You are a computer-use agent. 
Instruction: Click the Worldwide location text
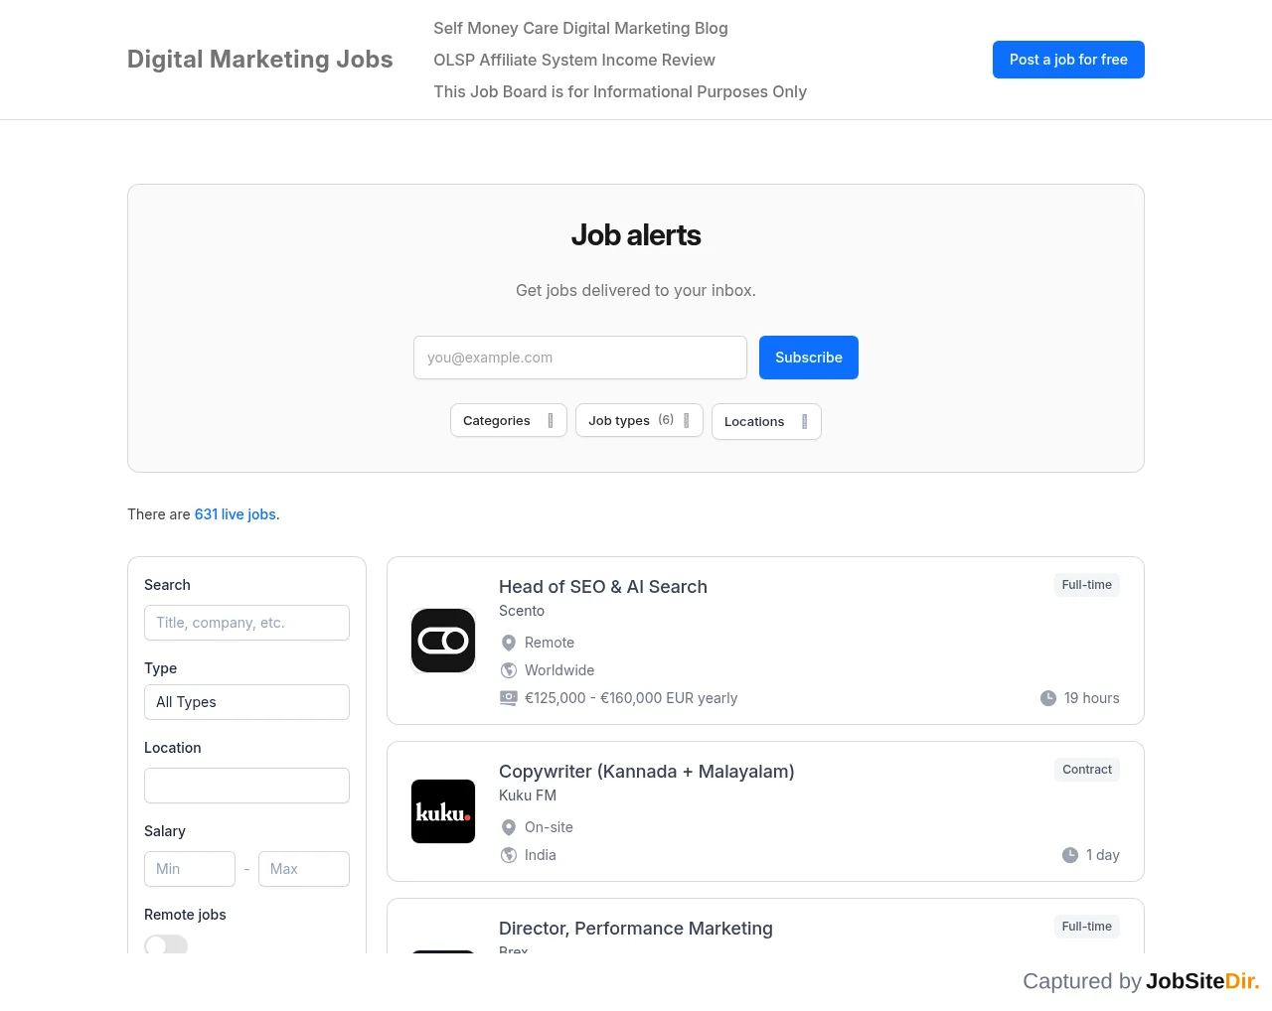pyautogui.click(x=559, y=670)
